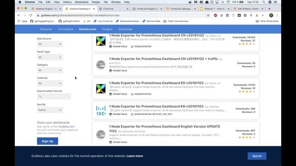Open Dashboard CN v20191102 + traffic title
This screenshot has width=296, height=166.
point(163,59)
